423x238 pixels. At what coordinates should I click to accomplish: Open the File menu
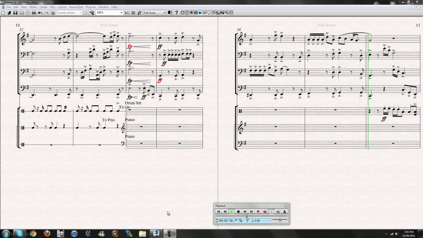point(8,7)
